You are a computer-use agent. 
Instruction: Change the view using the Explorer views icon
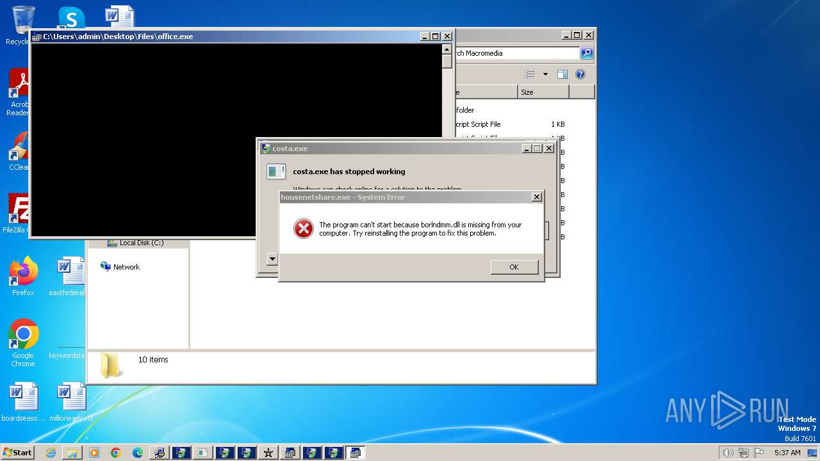530,74
